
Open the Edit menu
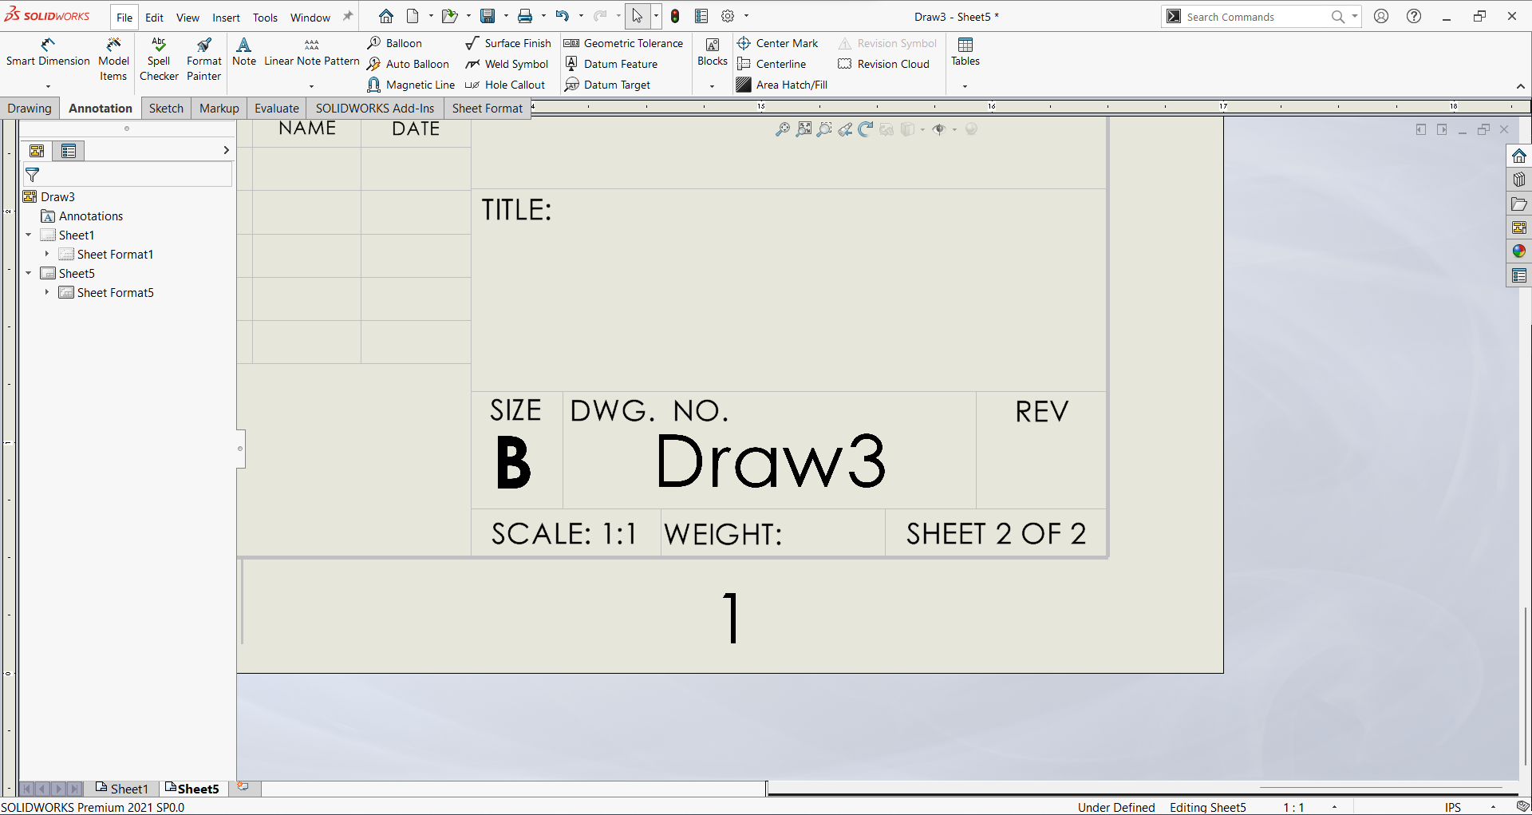154,18
